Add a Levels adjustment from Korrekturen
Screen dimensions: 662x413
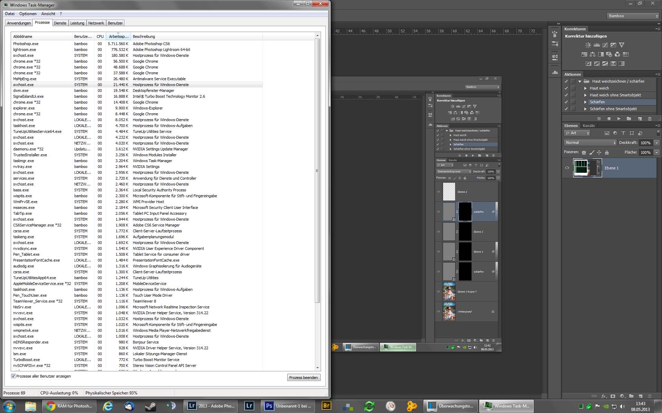(596, 45)
